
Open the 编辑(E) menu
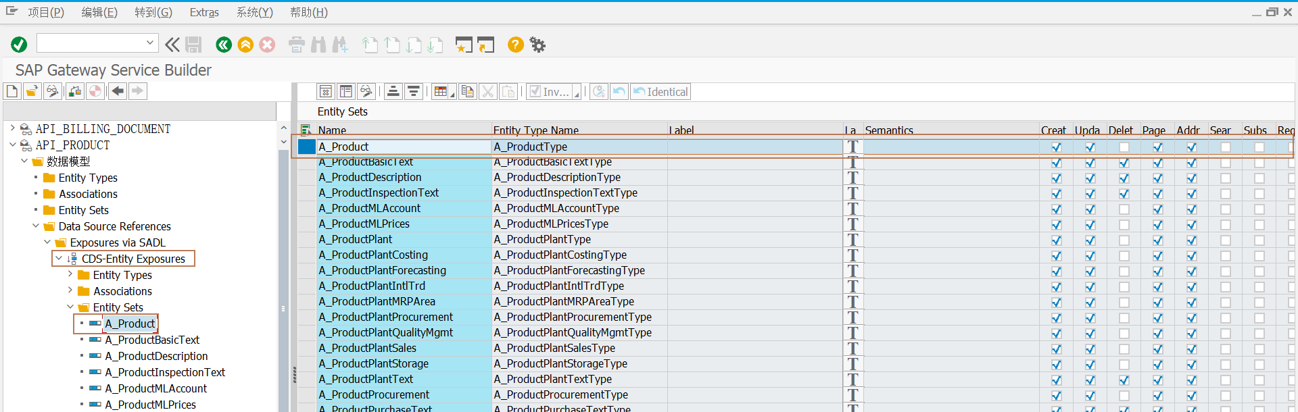(99, 12)
